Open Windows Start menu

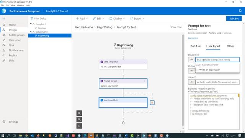[3, 135]
